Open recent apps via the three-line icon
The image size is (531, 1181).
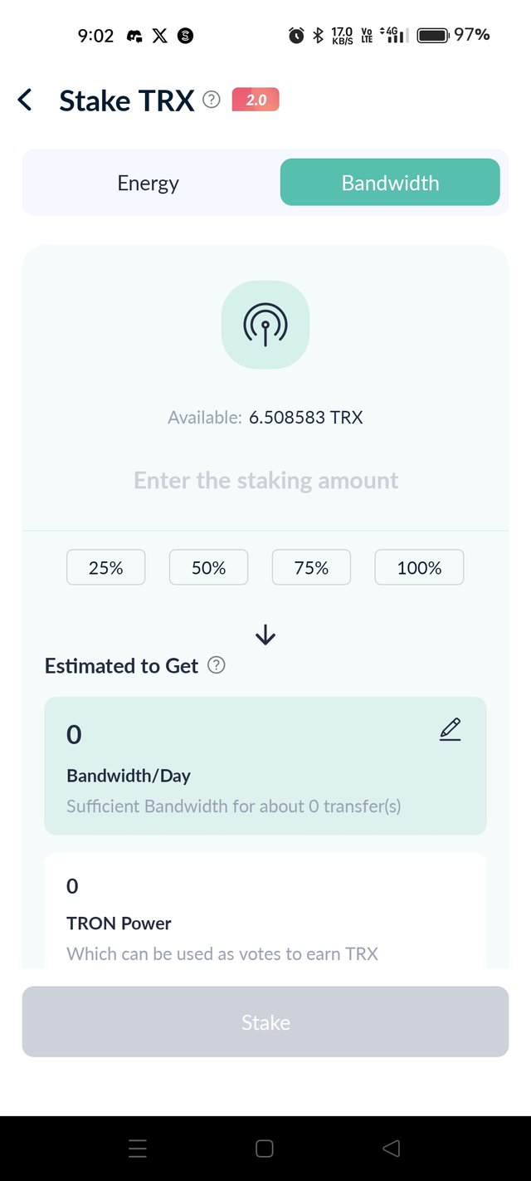tap(138, 1149)
